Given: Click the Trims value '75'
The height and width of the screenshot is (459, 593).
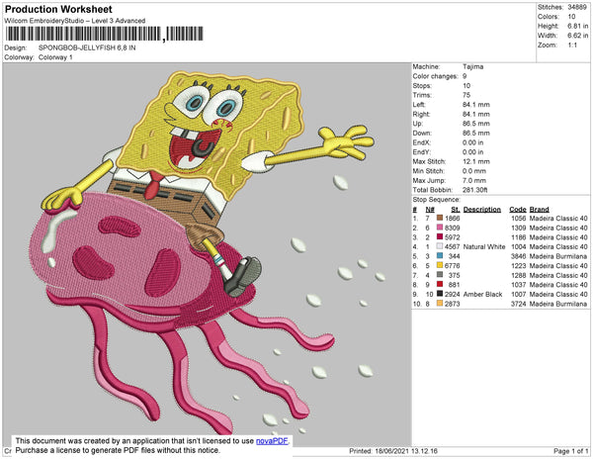Looking at the screenshot, I should 466,95.
